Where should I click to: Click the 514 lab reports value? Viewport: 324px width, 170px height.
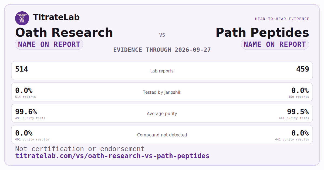coord(22,69)
